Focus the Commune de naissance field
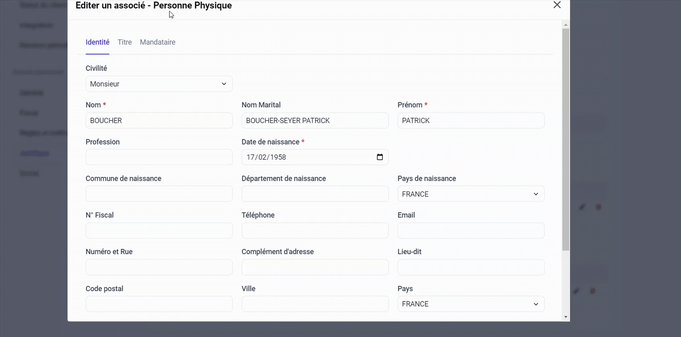This screenshot has height=337, width=681. pos(159,194)
